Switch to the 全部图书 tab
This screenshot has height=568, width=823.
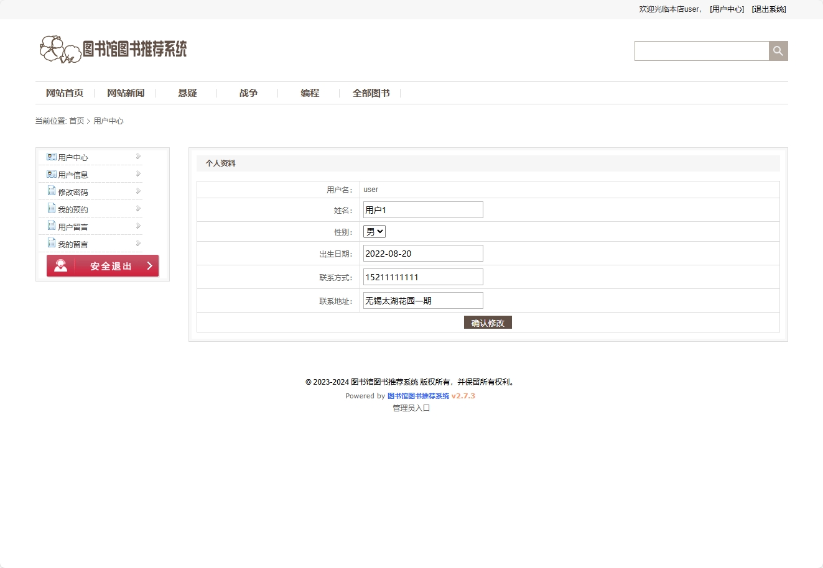point(371,93)
